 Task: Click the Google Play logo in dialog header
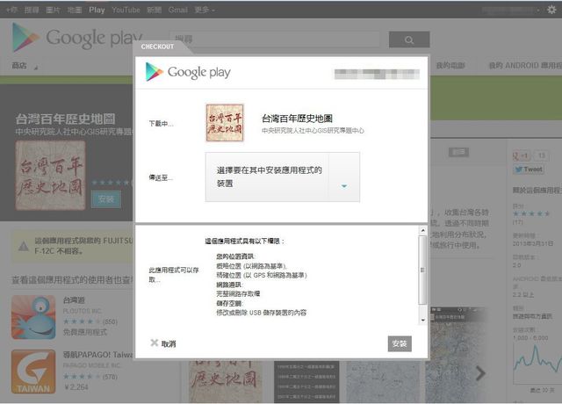point(188,72)
